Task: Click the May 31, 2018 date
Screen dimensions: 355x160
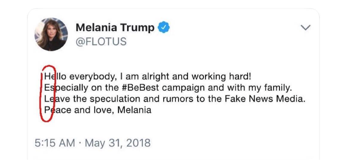Action: pos(118,143)
